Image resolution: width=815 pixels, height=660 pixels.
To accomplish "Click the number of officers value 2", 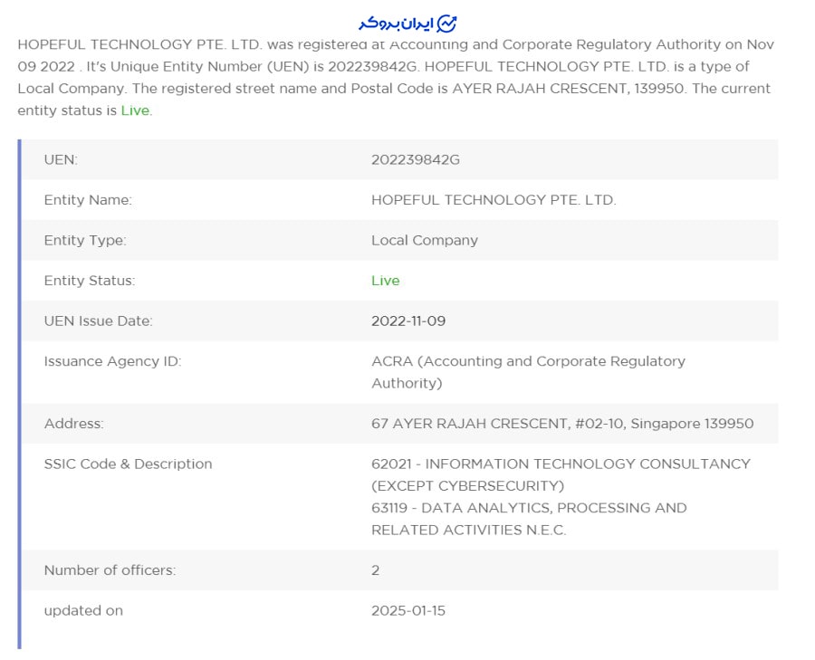I will click(376, 570).
